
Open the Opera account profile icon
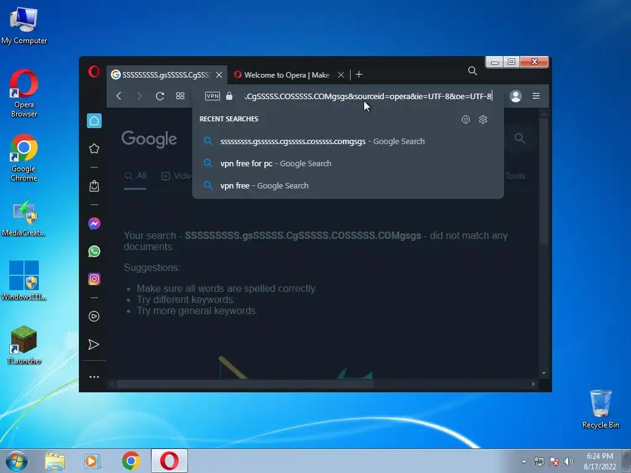[x=516, y=96]
